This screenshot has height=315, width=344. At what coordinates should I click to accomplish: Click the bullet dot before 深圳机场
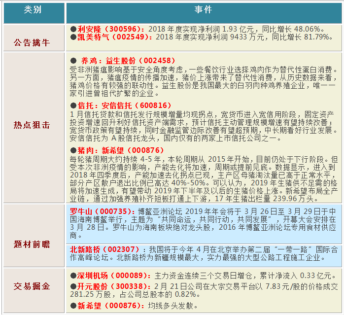(73, 276)
